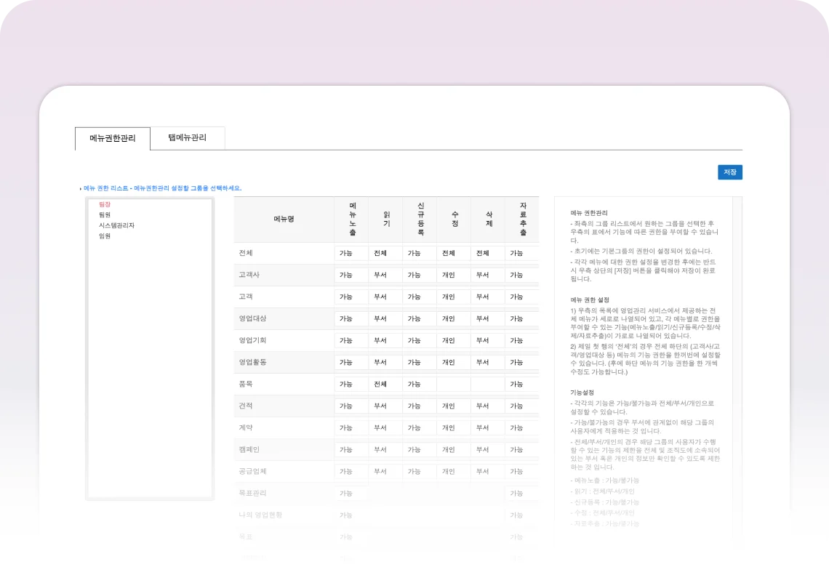Image resolution: width=829 pixels, height=567 pixels.
Task: Select the 팀장 group in list
Action: [105, 205]
